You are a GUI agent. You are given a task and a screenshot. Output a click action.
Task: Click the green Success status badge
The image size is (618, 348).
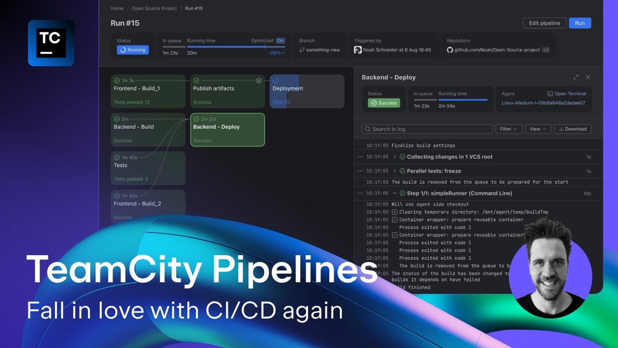[384, 103]
